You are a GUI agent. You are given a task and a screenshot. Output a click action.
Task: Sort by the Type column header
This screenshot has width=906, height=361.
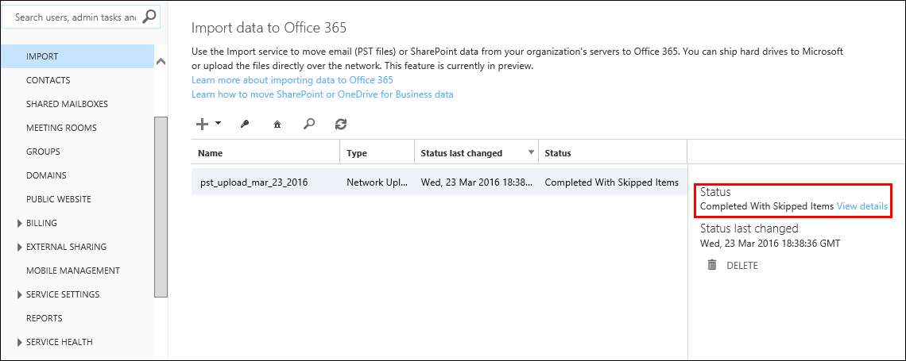click(x=377, y=153)
